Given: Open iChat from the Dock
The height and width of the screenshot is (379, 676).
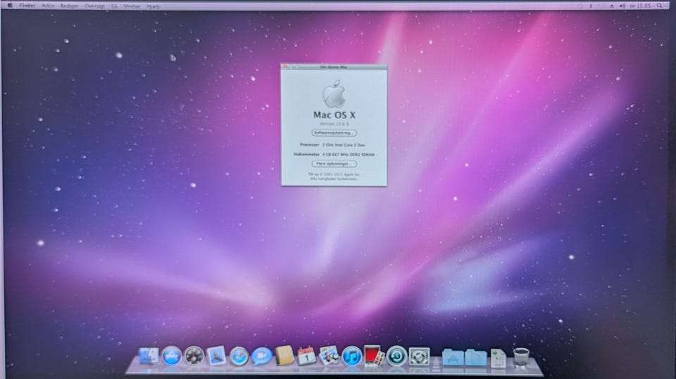Looking at the screenshot, I should [261, 356].
